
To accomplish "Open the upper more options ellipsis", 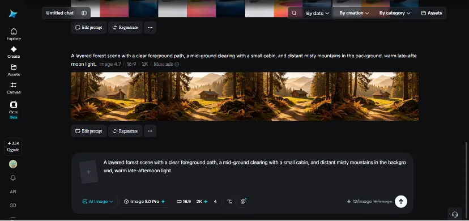I will pos(150,28).
